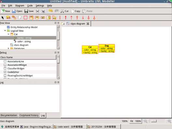
Task: Uncheck the CodeEditor checkbox
Action: click(5, 72)
